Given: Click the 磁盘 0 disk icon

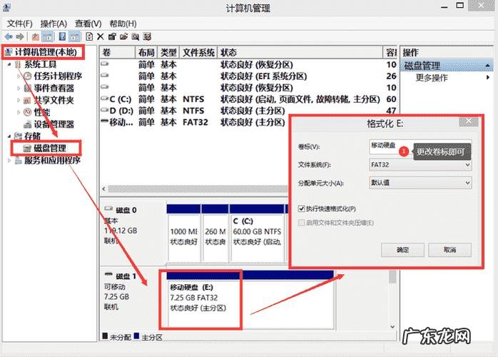Looking at the screenshot, I should (x=109, y=209).
